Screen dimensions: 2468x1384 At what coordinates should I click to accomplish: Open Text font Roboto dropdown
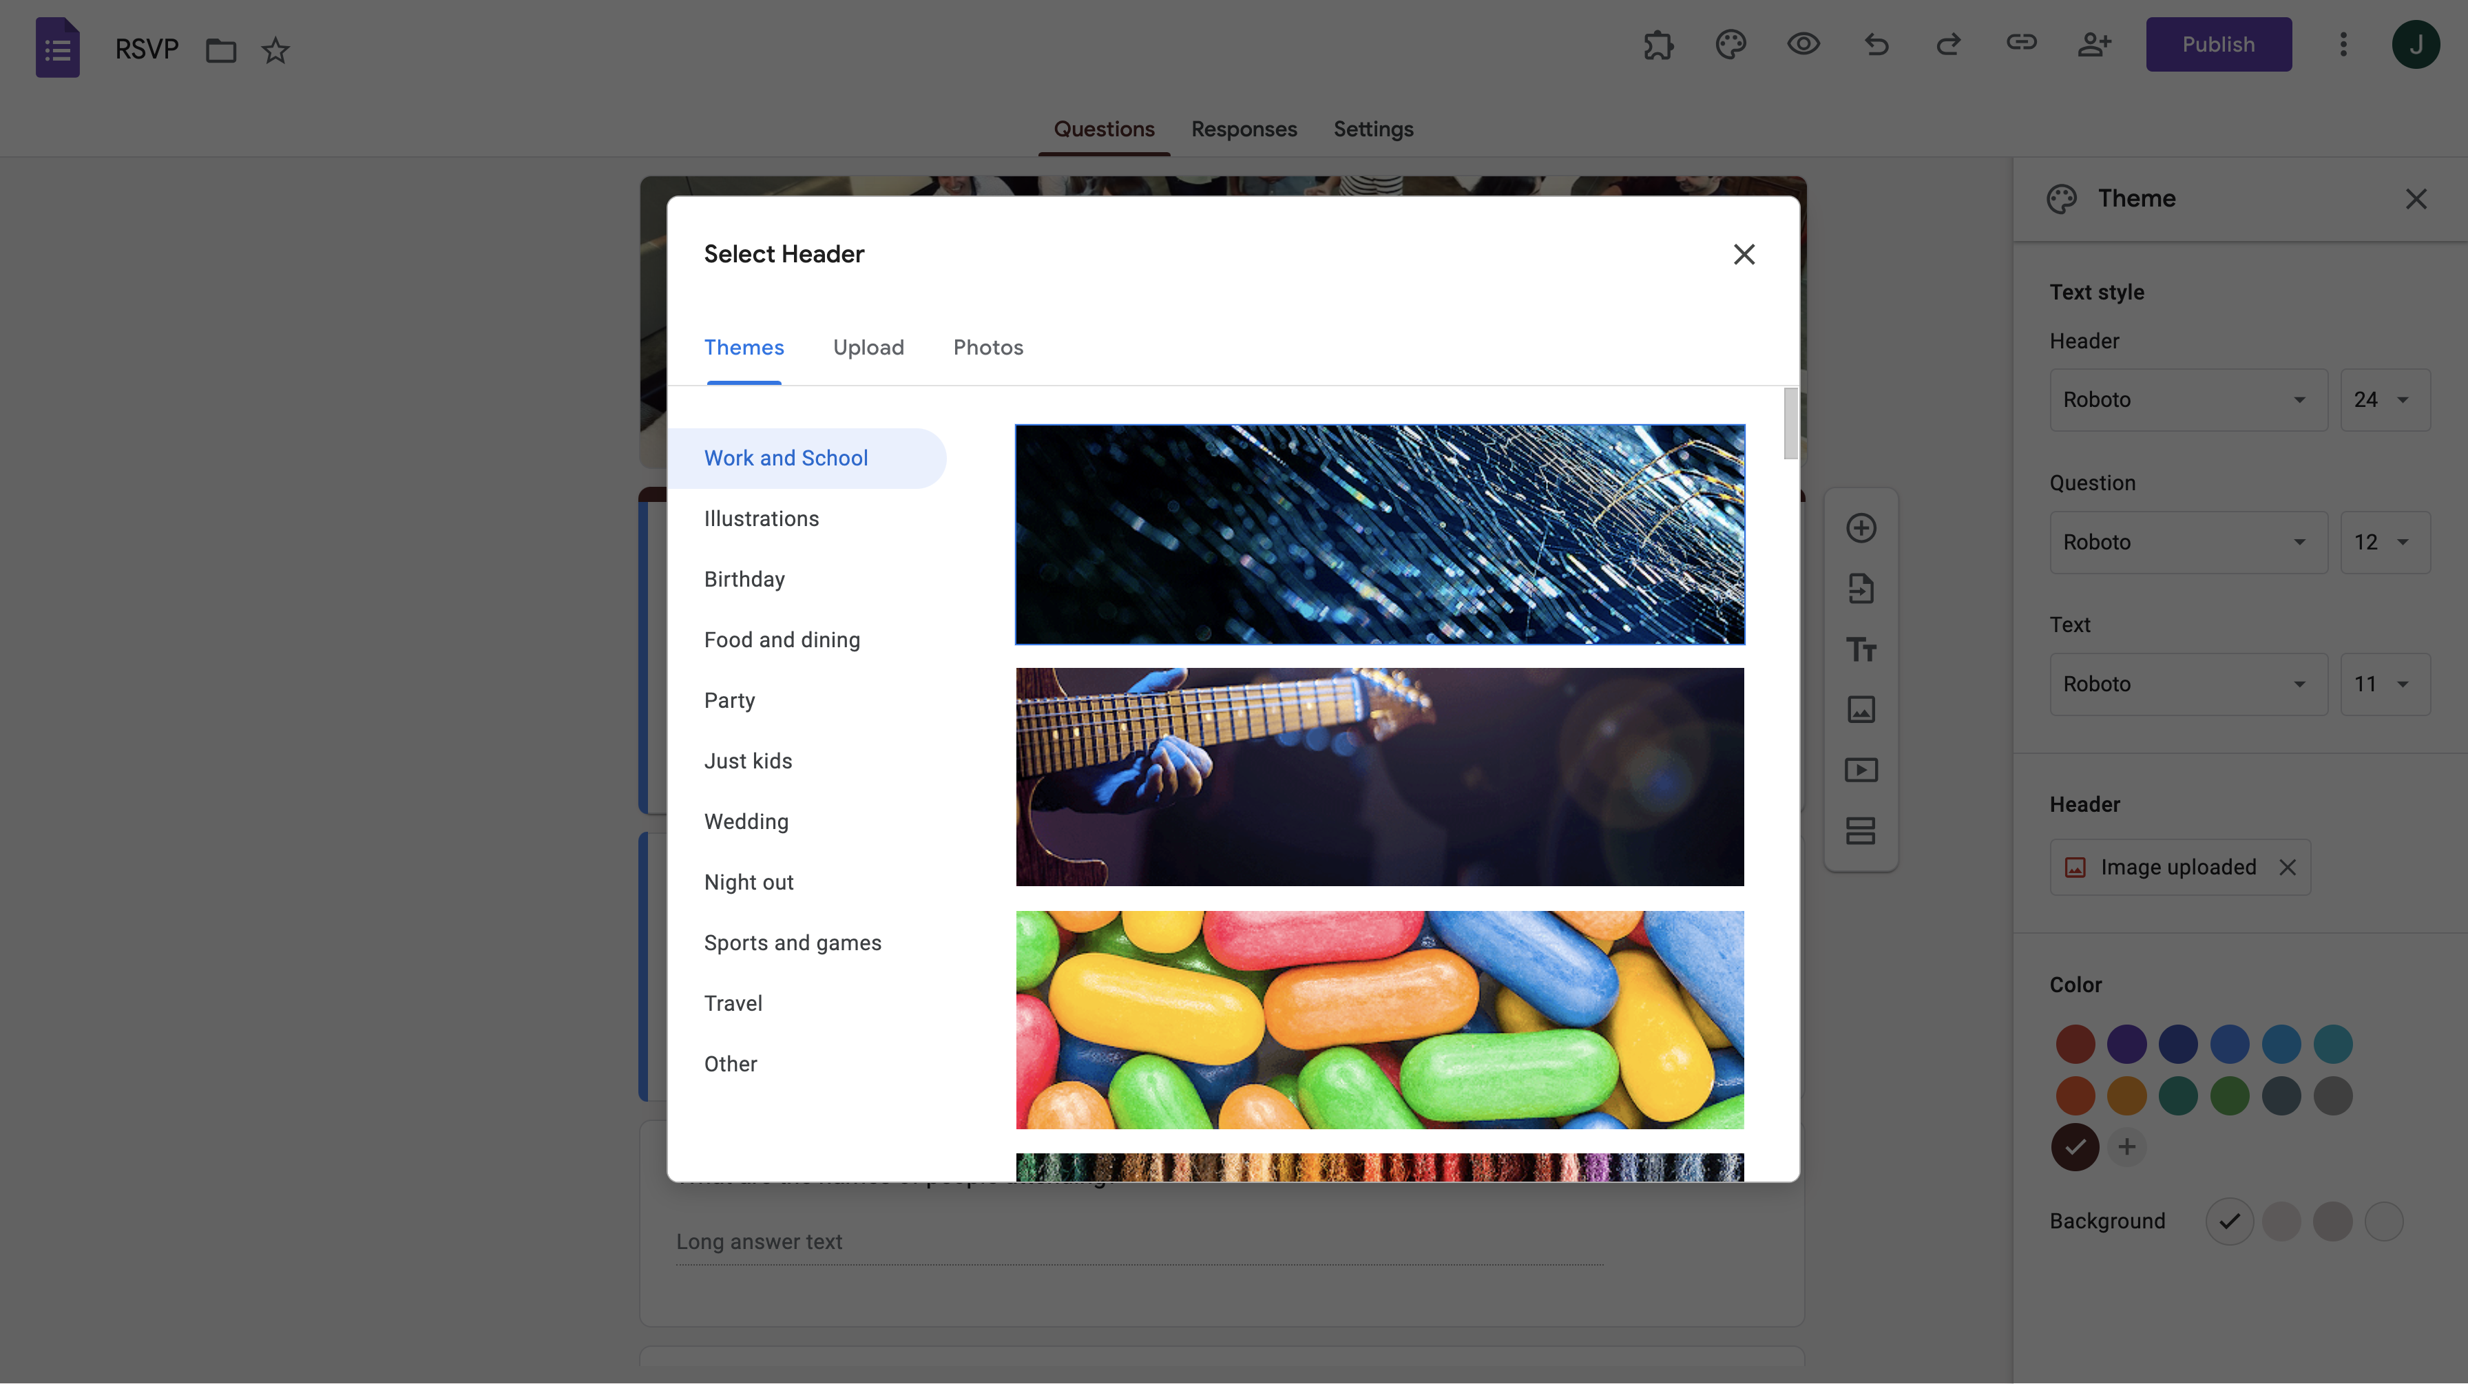pos(2188,684)
